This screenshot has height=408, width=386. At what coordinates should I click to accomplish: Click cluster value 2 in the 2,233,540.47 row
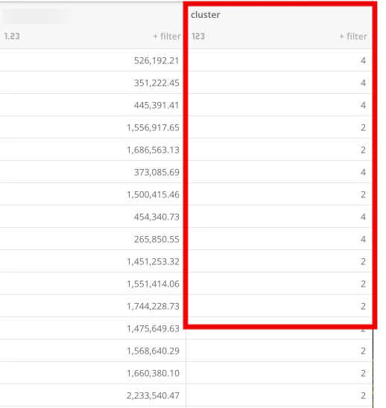coord(363,396)
